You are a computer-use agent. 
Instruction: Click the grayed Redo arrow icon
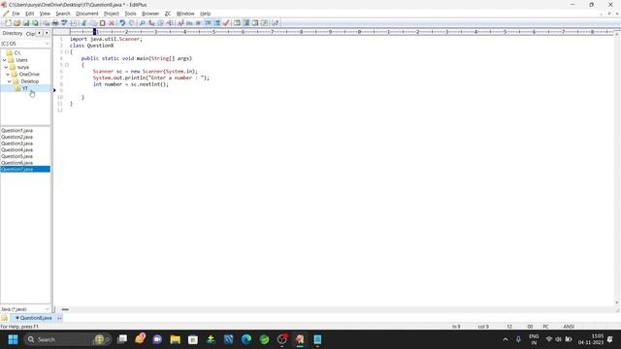(x=132, y=23)
